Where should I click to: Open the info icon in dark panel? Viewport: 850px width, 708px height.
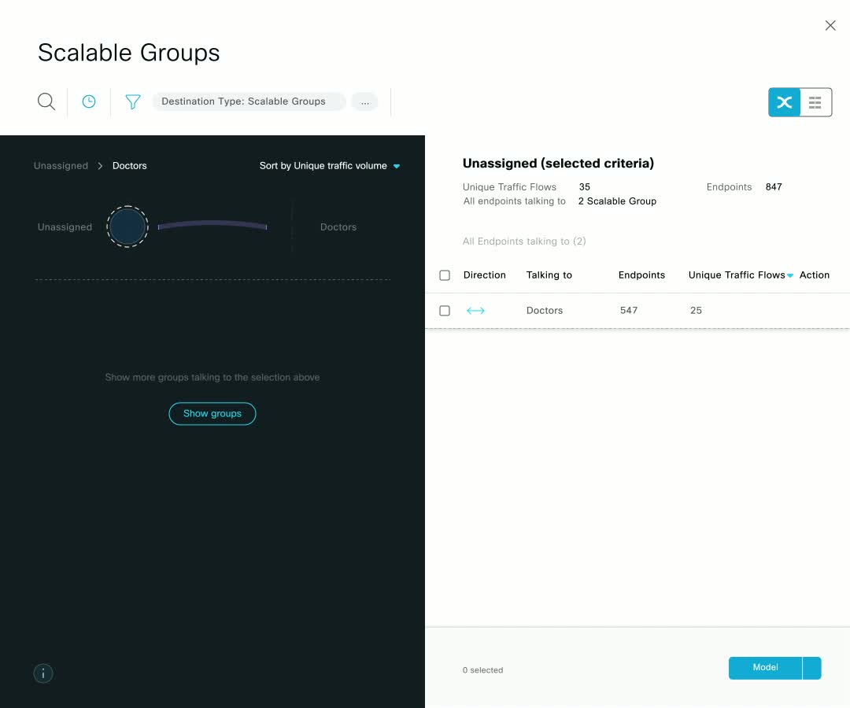point(43,673)
